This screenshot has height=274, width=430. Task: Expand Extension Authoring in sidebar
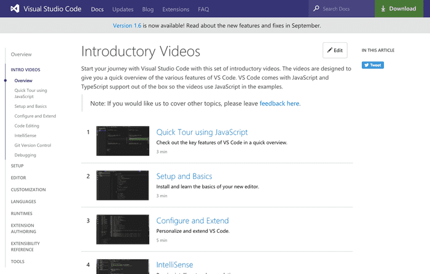click(24, 230)
